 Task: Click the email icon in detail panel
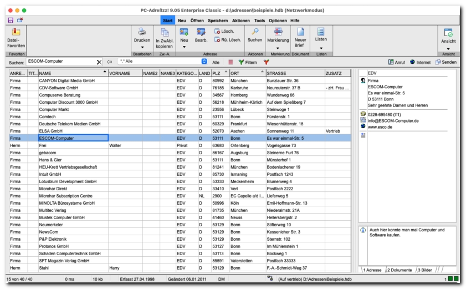[x=363, y=120]
